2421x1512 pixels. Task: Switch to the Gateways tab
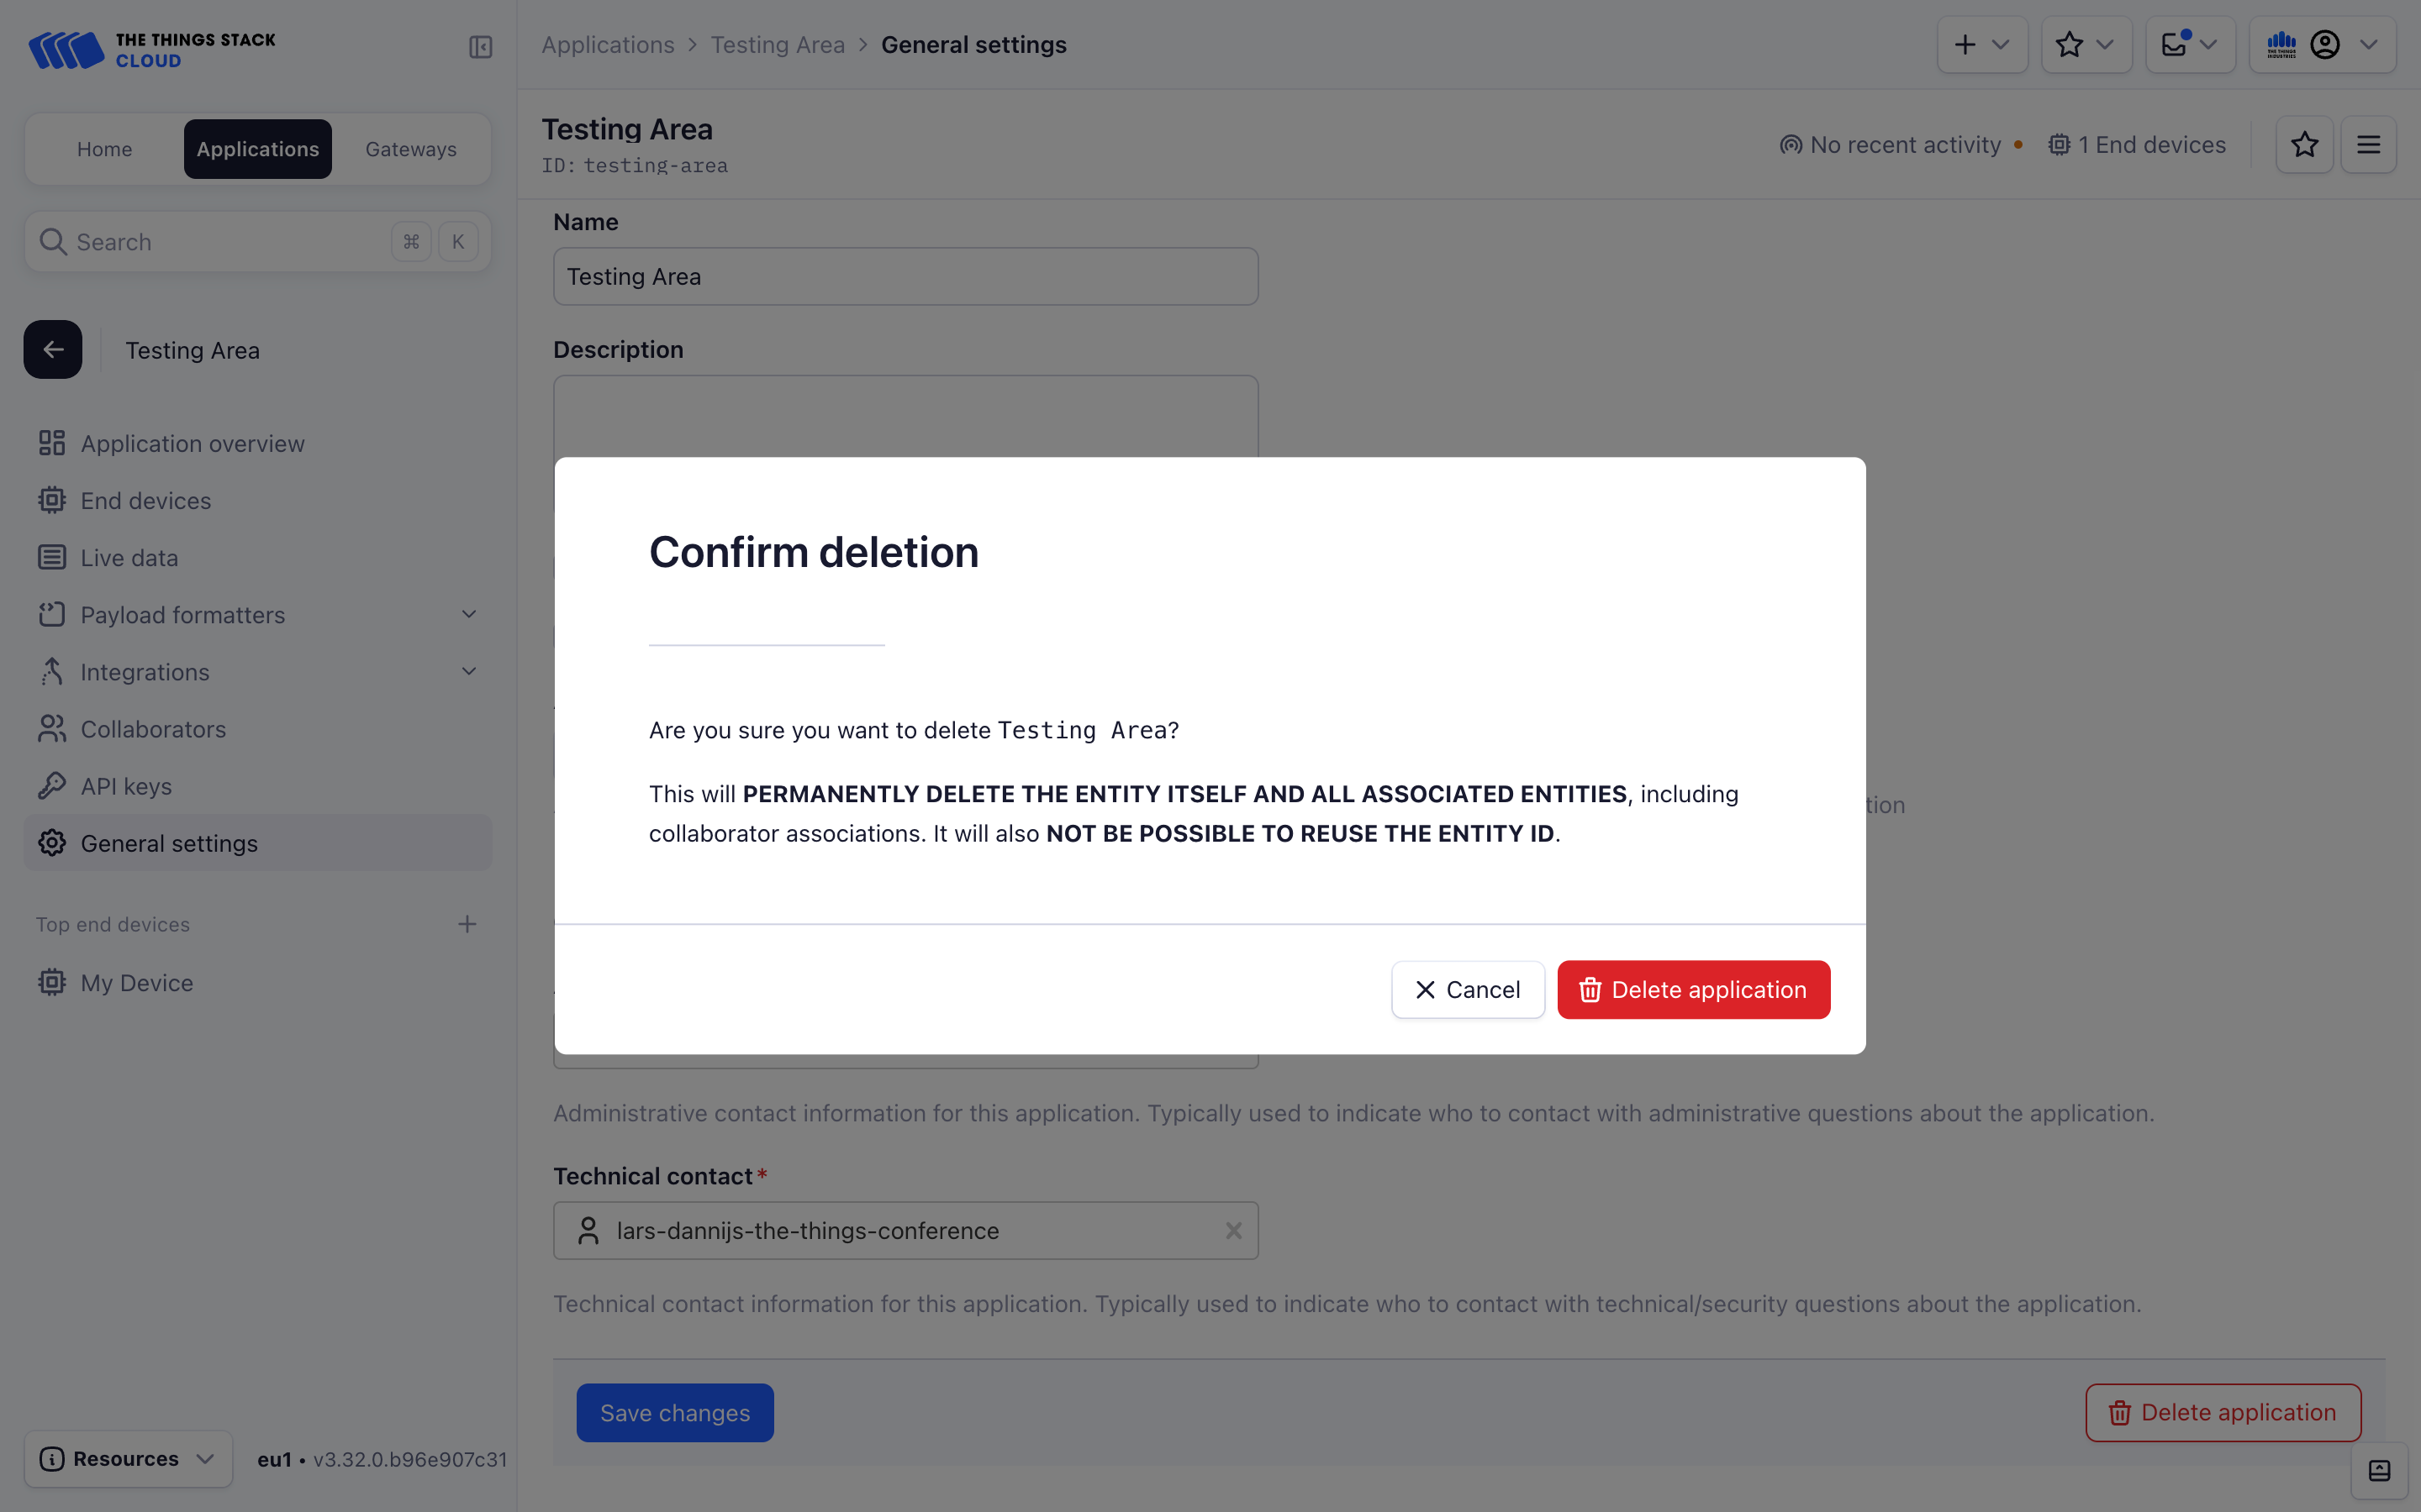(x=410, y=149)
